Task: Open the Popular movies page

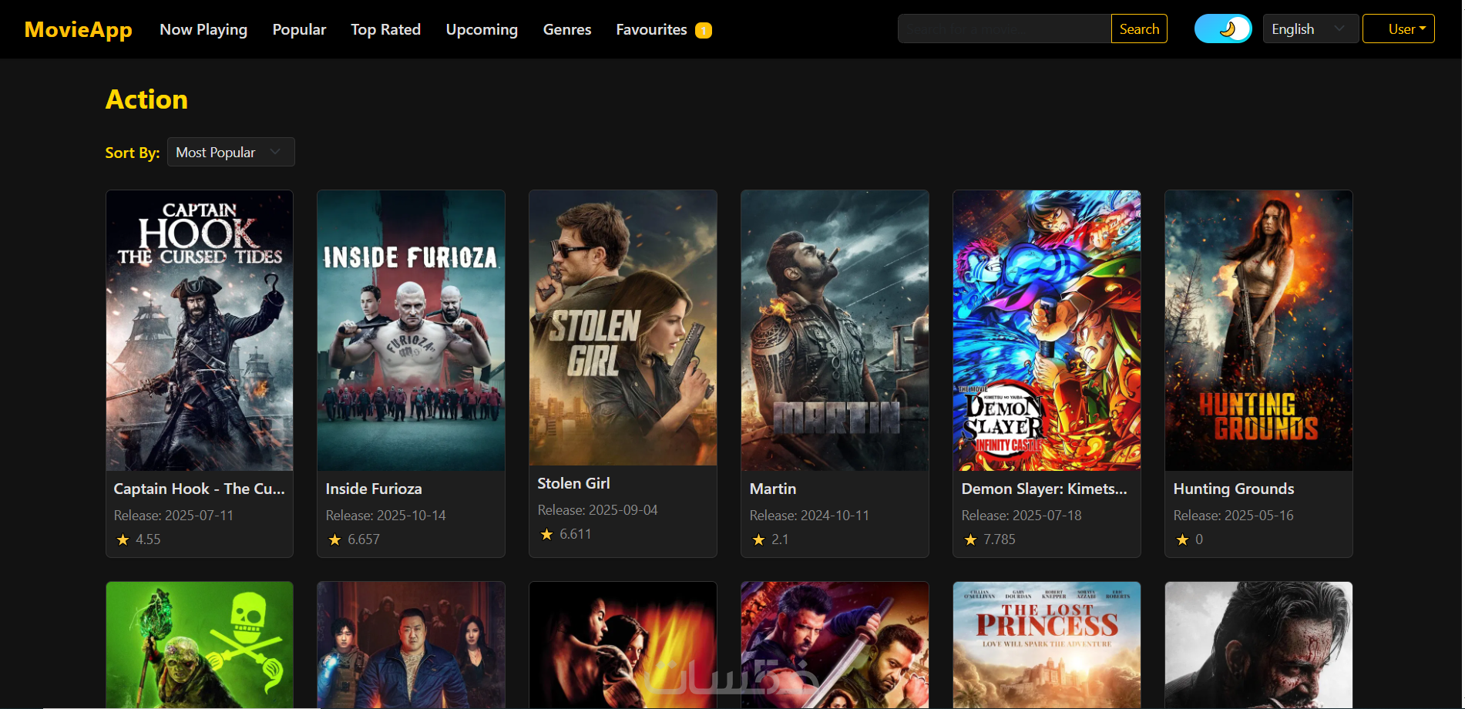Action: pos(299,29)
